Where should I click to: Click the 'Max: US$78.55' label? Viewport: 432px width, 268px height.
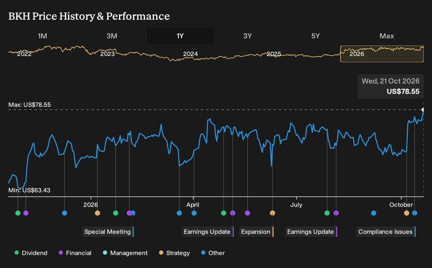coord(30,105)
